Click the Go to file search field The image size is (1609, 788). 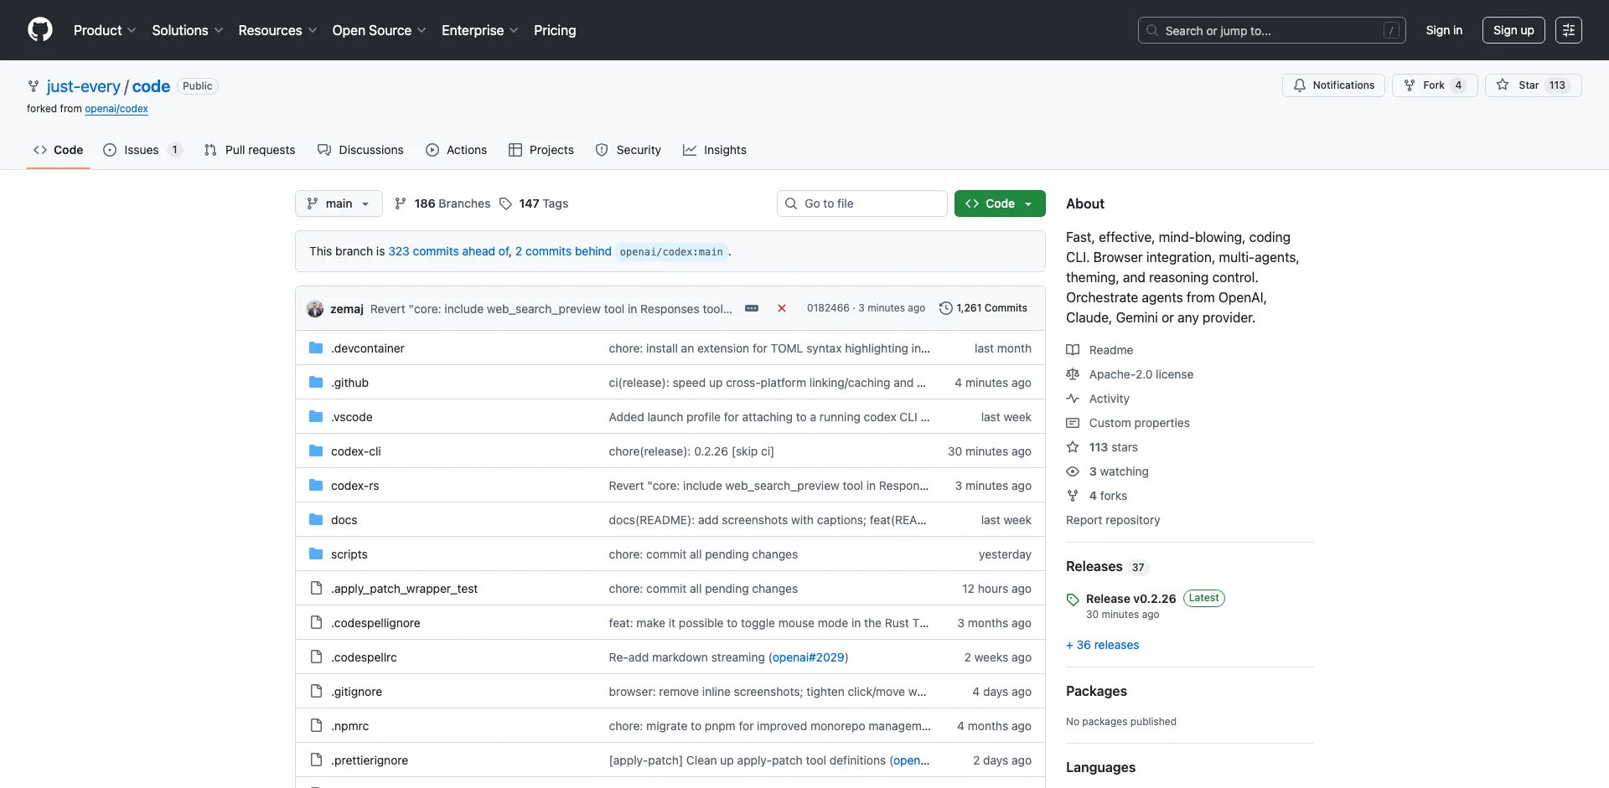(x=863, y=203)
